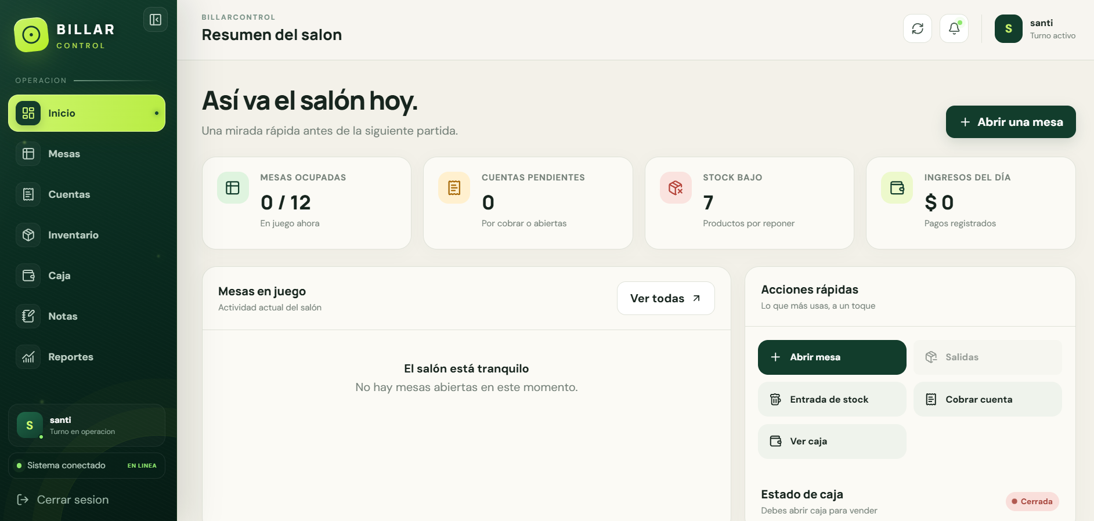Click the Estado de caja heading
The height and width of the screenshot is (521, 1094).
tap(802, 494)
